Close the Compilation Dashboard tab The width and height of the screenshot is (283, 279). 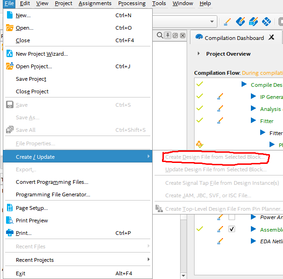(x=271, y=37)
